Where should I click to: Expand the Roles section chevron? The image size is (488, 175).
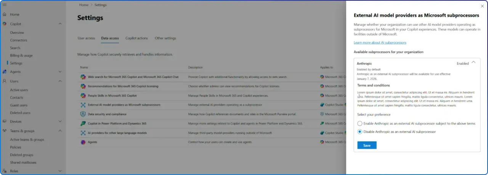tap(60, 171)
